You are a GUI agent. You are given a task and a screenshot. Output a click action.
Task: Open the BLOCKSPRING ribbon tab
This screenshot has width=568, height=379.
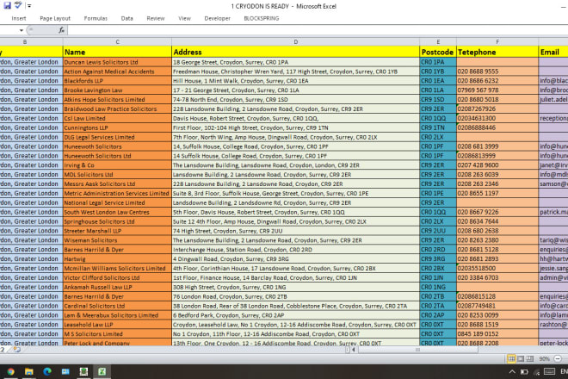(262, 18)
